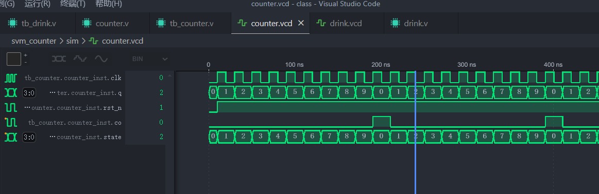Click the minus zoom-out button
Screen dimensions: 599x194
coord(26,63)
